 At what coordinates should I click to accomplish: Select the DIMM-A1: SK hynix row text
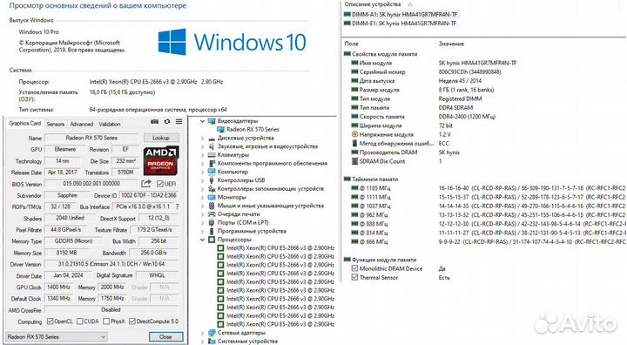(x=405, y=15)
